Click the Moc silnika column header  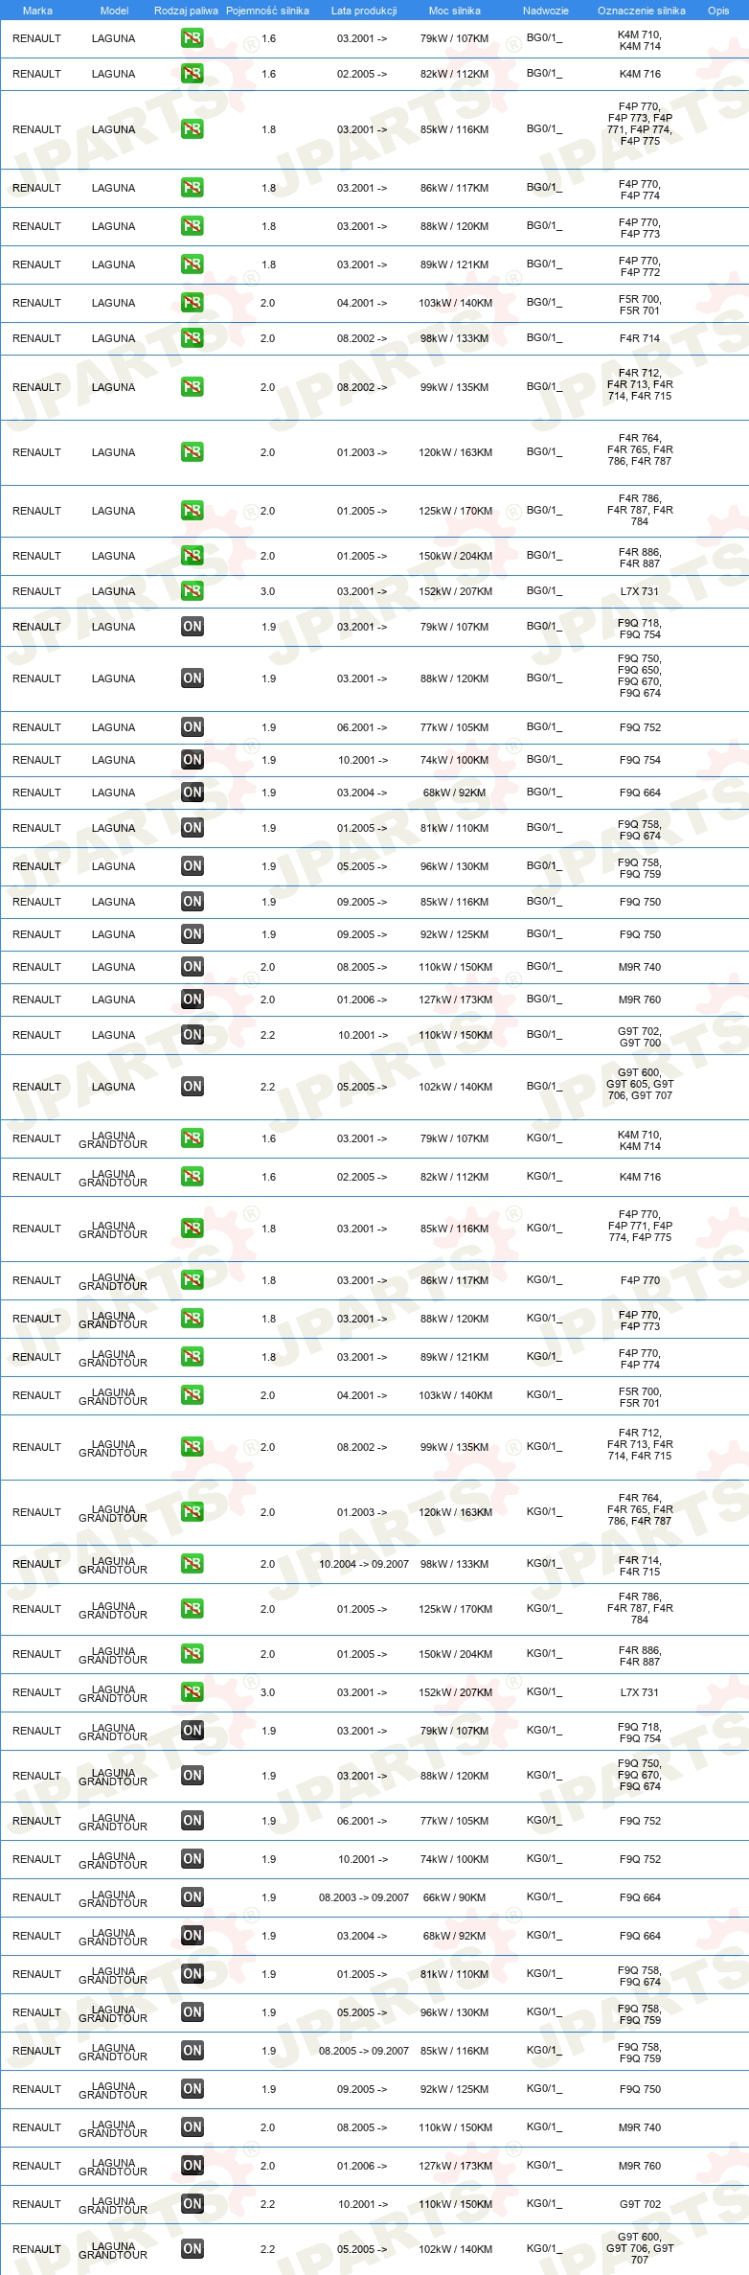point(455,11)
